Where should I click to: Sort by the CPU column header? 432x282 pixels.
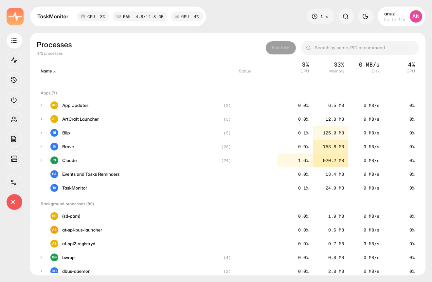click(x=305, y=68)
